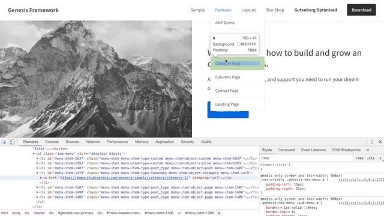Viewport: 384px width, 216px height.
Task: Expand the menu-item-1507 li node
Action: pos(37,187)
